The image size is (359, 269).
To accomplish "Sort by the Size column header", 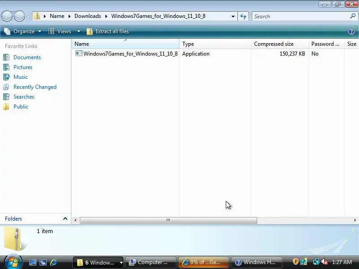I will point(352,44).
